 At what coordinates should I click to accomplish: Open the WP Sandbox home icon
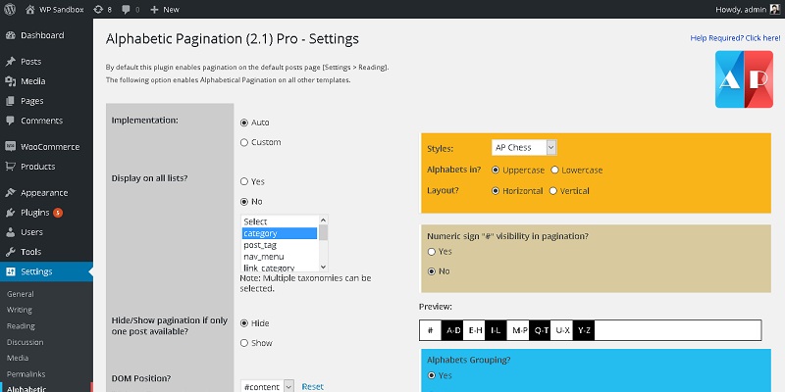click(x=30, y=9)
